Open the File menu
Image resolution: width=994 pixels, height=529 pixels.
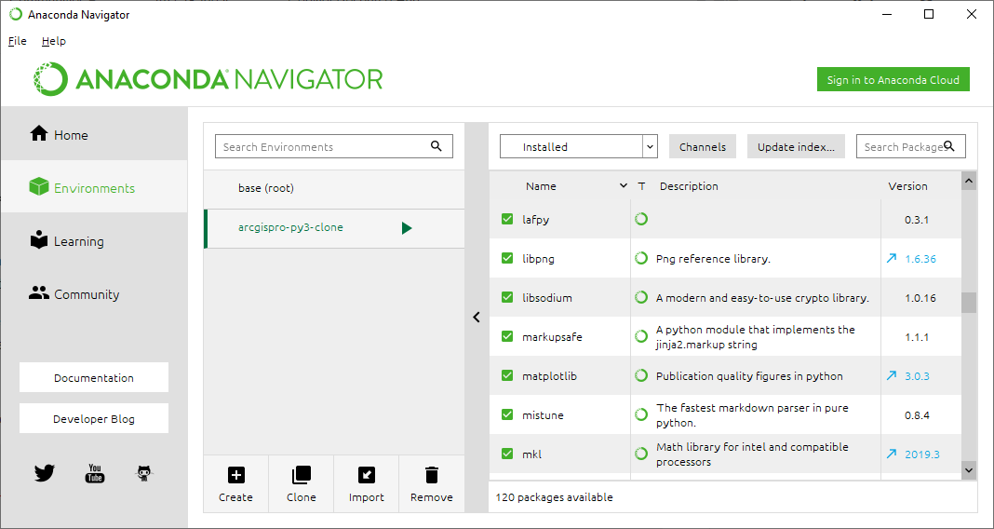[17, 41]
